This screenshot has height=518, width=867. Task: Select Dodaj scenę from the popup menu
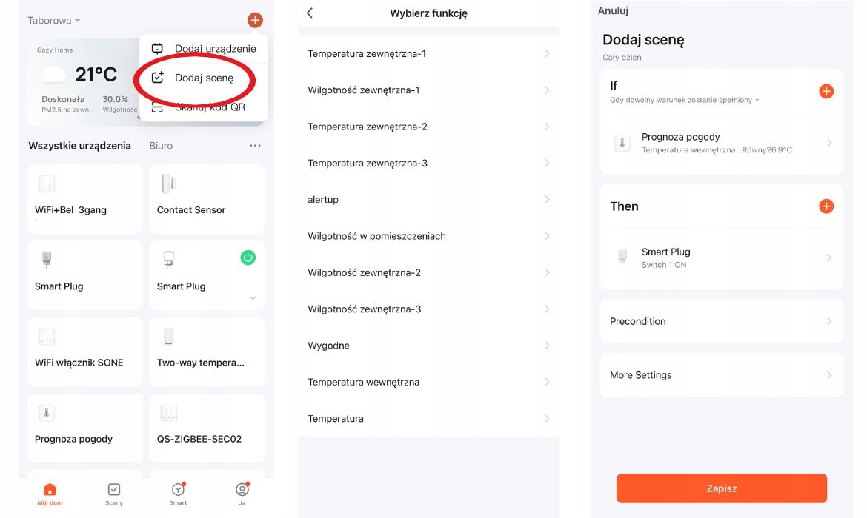tap(203, 78)
